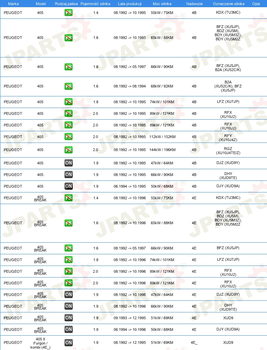The width and height of the screenshot is (267, 350).
Task: Click the Nadwozie column header
Action: (x=195, y=4)
